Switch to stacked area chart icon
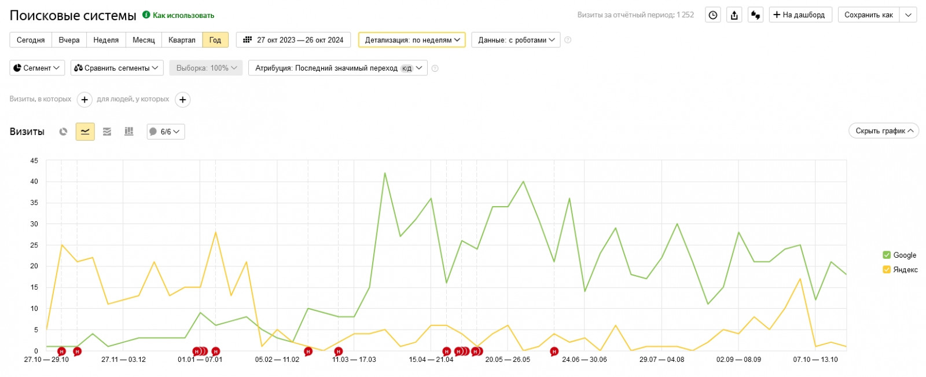Image resolution: width=926 pixels, height=377 pixels. [x=107, y=131]
